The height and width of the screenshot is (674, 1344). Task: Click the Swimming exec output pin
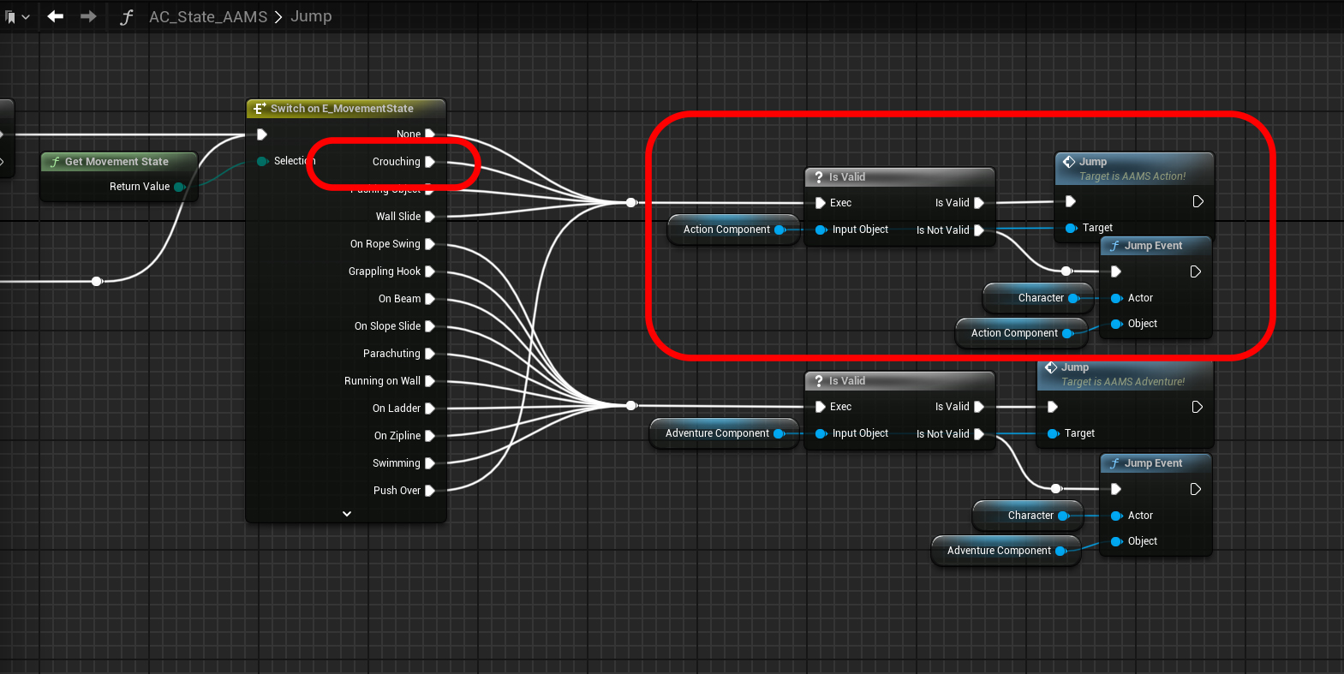coord(430,463)
